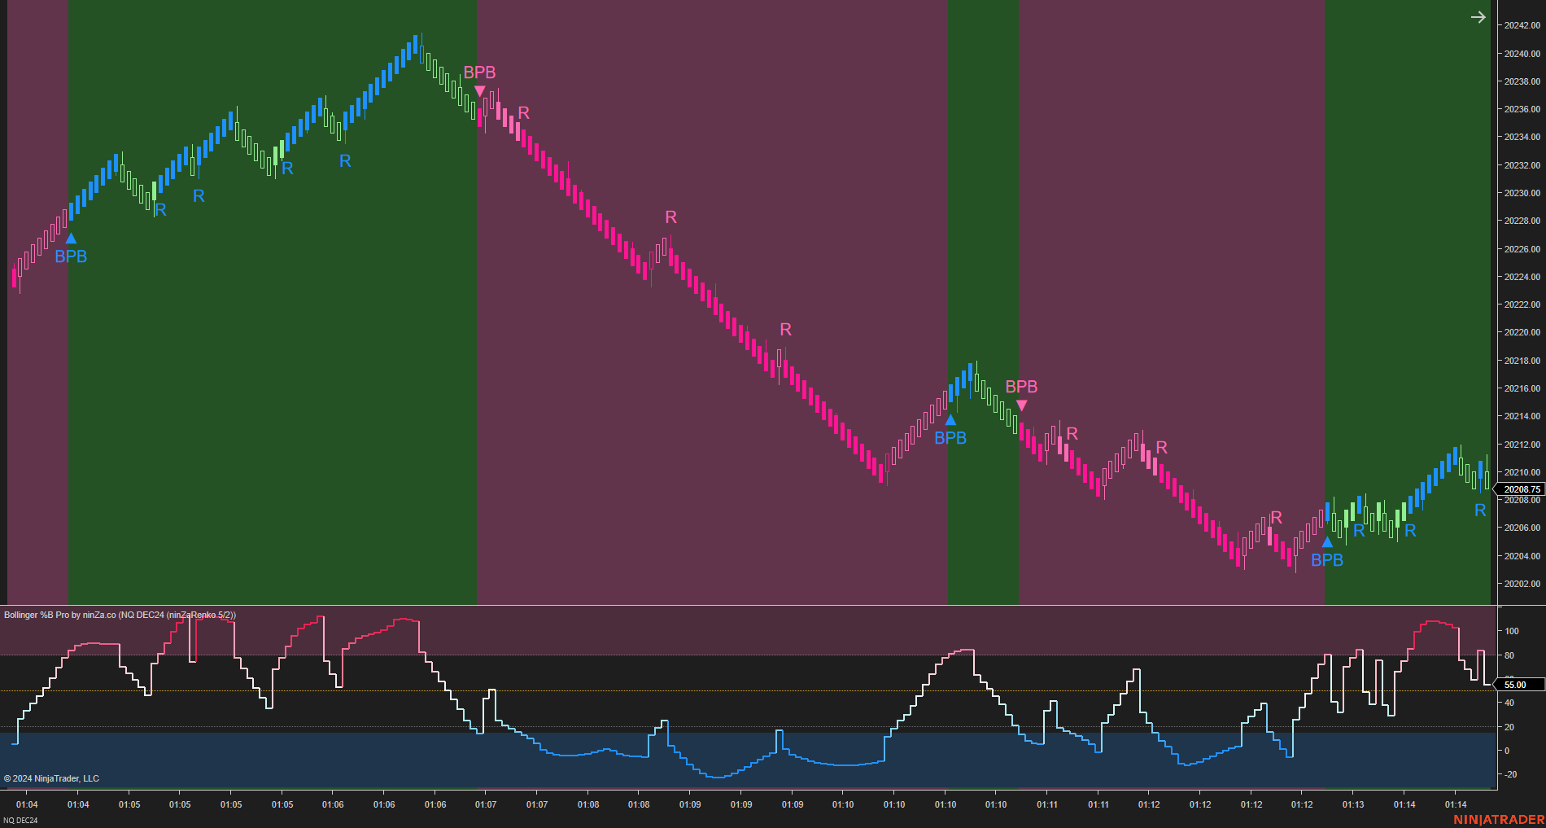This screenshot has height=828, width=1546.
Task: Click the 20220.00 price axis label
Action: tap(1522, 332)
